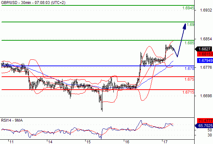The width and height of the screenshot is (213, 144).
Task: Select the 1.69 green resistance label
Action: tap(191, 24)
